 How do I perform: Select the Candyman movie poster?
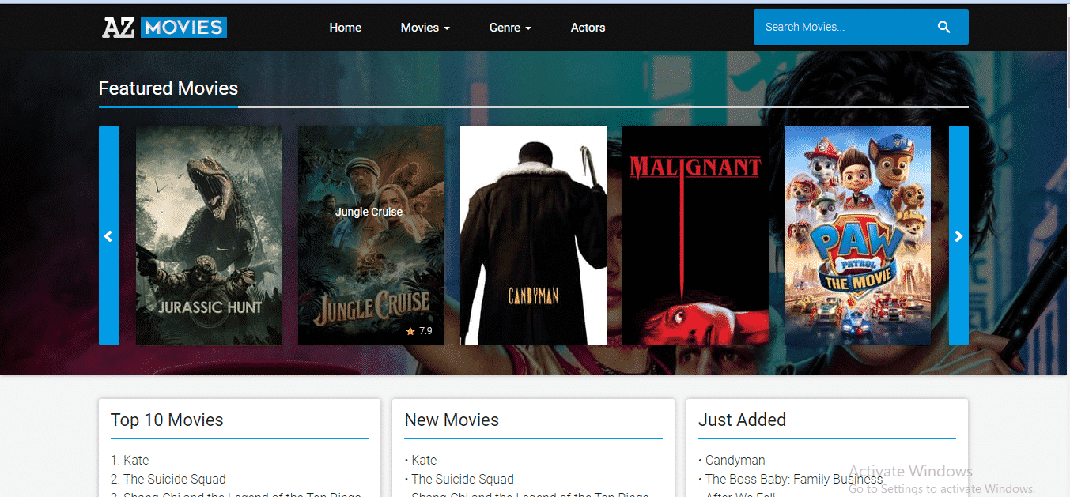533,235
